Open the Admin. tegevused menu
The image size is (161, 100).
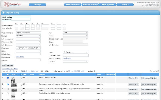click(x=108, y=4)
